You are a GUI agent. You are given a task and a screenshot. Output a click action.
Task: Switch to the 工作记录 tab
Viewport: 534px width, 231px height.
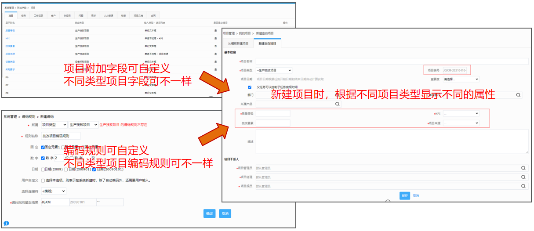[38, 15]
